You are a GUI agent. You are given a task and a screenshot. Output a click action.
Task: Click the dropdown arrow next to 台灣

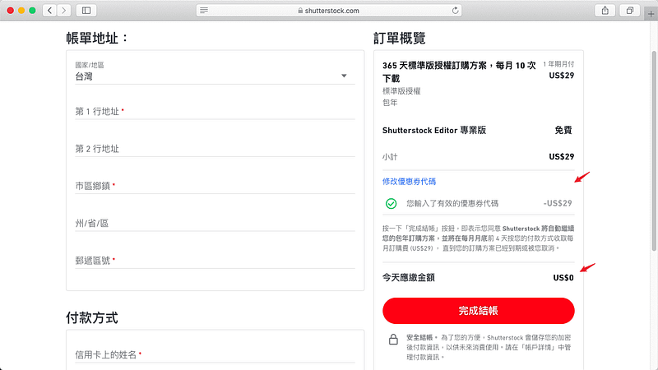tap(344, 76)
